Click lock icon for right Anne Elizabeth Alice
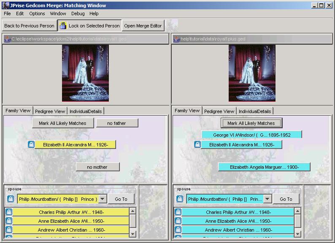 point(178,221)
